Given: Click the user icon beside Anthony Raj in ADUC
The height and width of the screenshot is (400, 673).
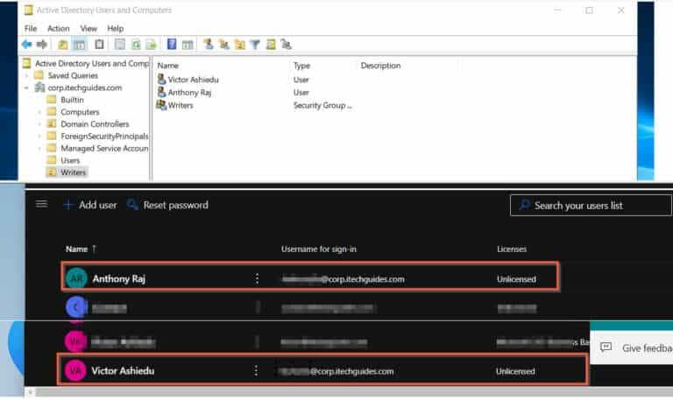Looking at the screenshot, I should pyautogui.click(x=161, y=92).
